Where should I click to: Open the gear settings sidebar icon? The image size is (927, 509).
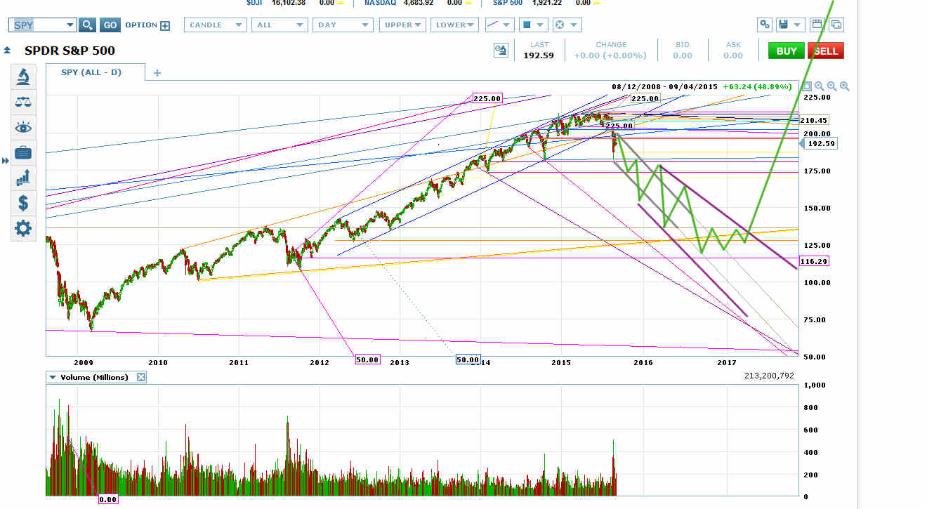23,228
